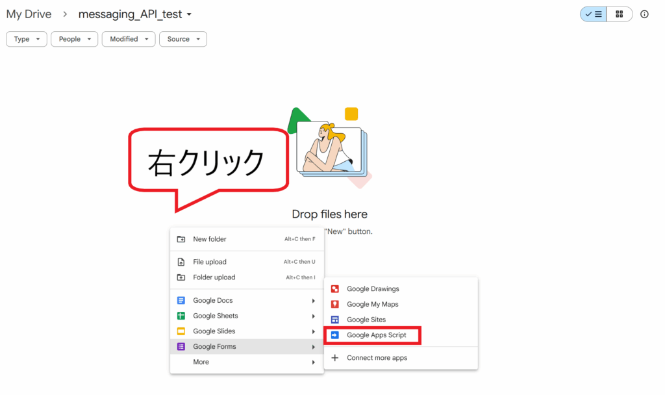Select the blue Google Docs icon
This screenshot has width=665, height=395.
point(181,300)
